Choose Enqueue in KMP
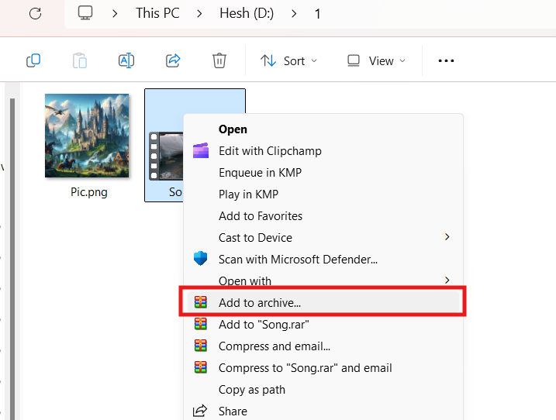556x420 pixels. tap(323, 173)
